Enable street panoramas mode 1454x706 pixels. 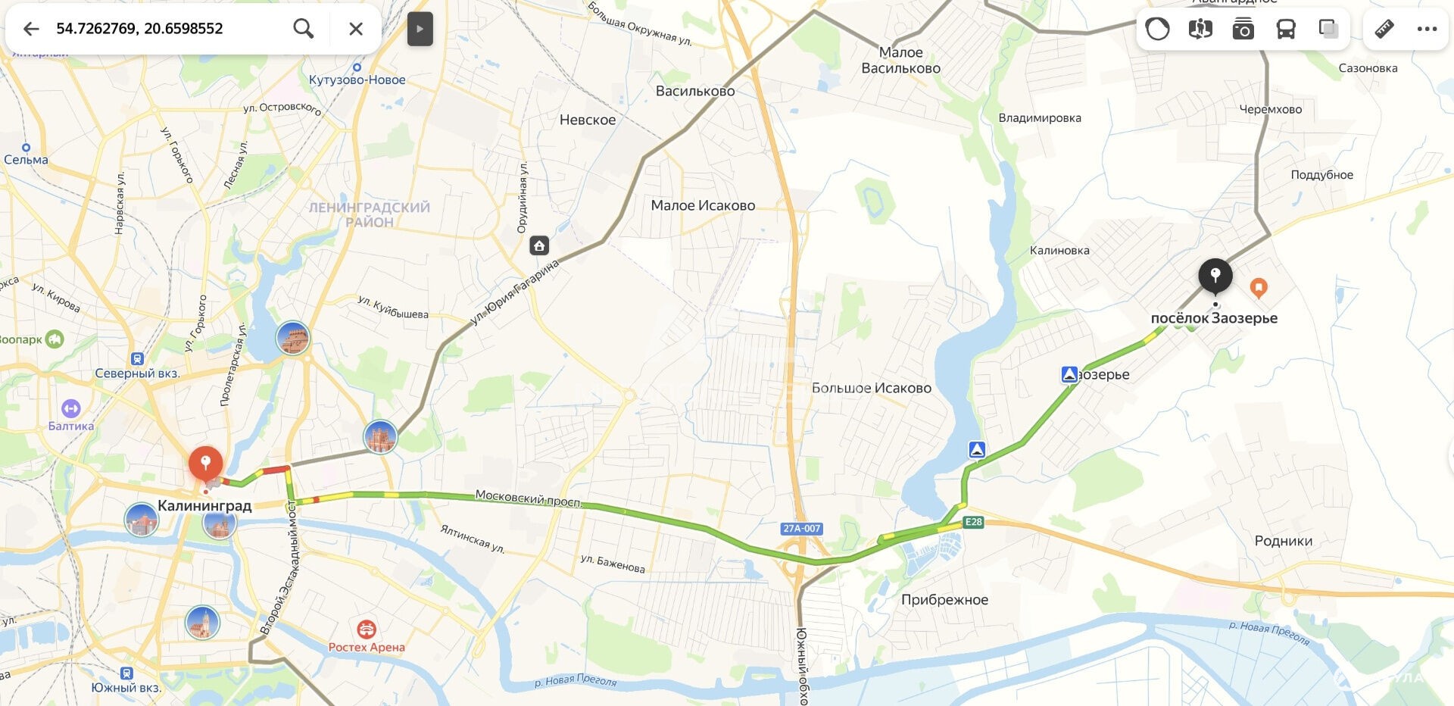(x=1200, y=30)
